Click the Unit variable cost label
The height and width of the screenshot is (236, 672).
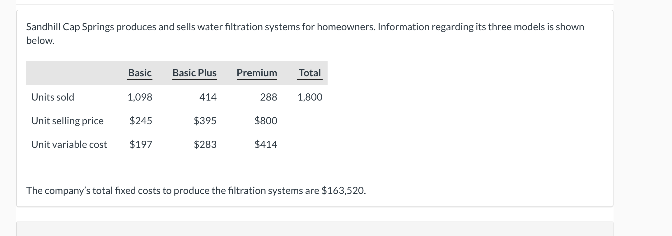click(x=69, y=144)
